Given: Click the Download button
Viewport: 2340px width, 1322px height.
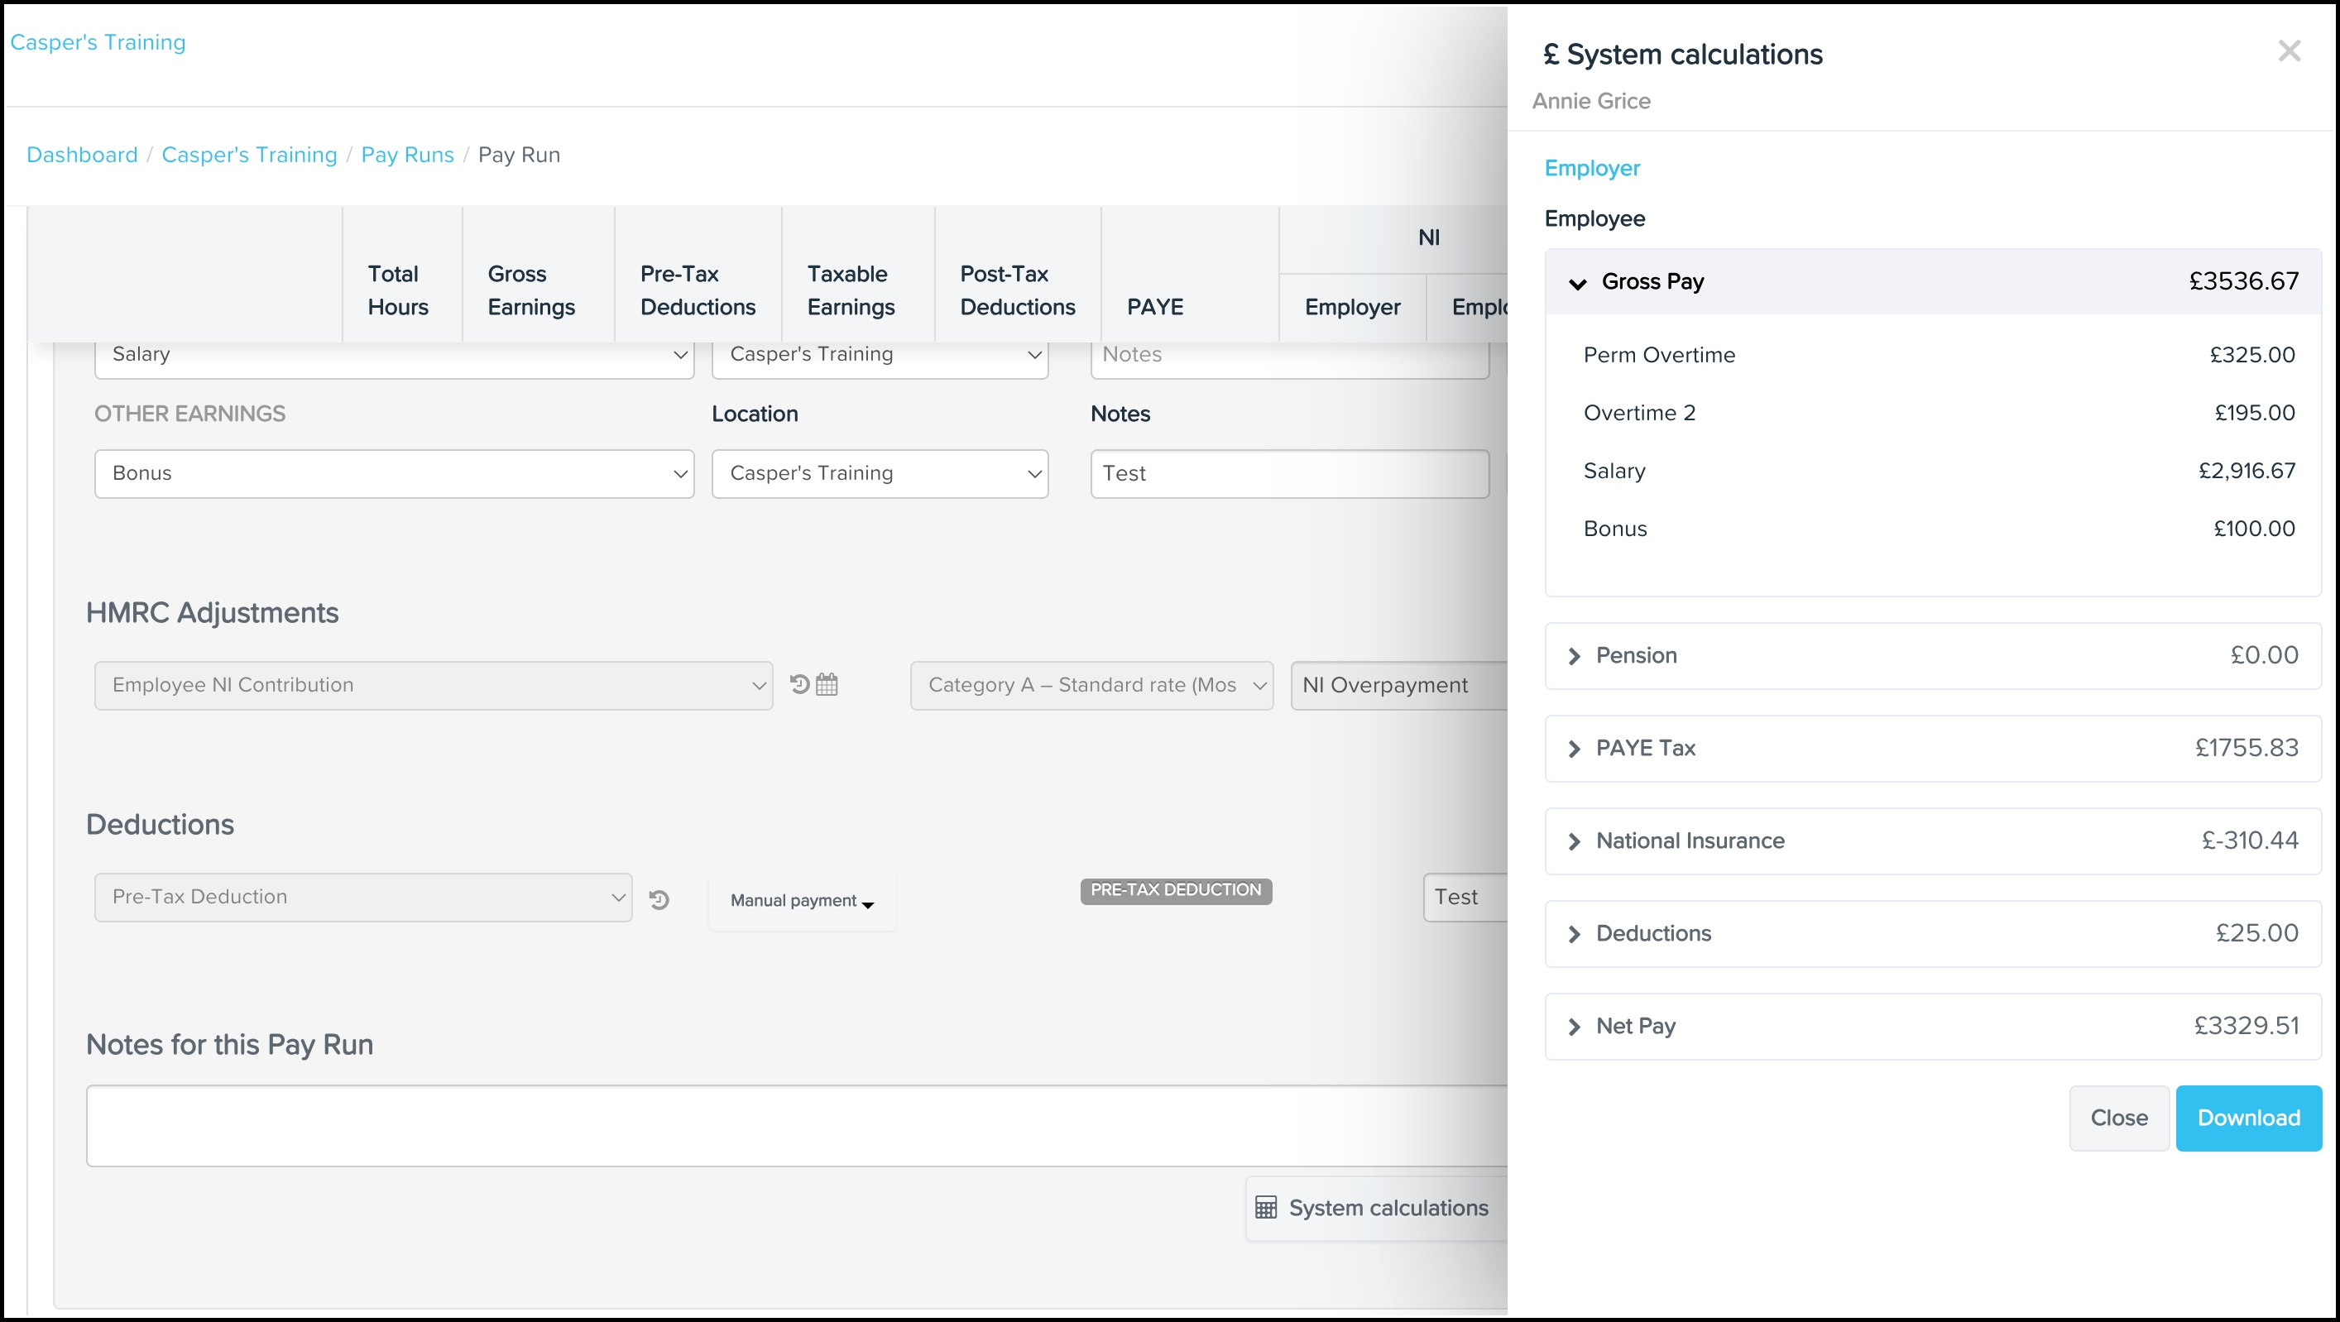Looking at the screenshot, I should tap(2248, 1118).
